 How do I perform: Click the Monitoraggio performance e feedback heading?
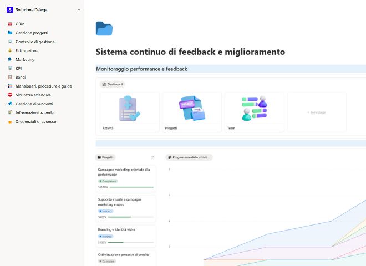click(141, 69)
